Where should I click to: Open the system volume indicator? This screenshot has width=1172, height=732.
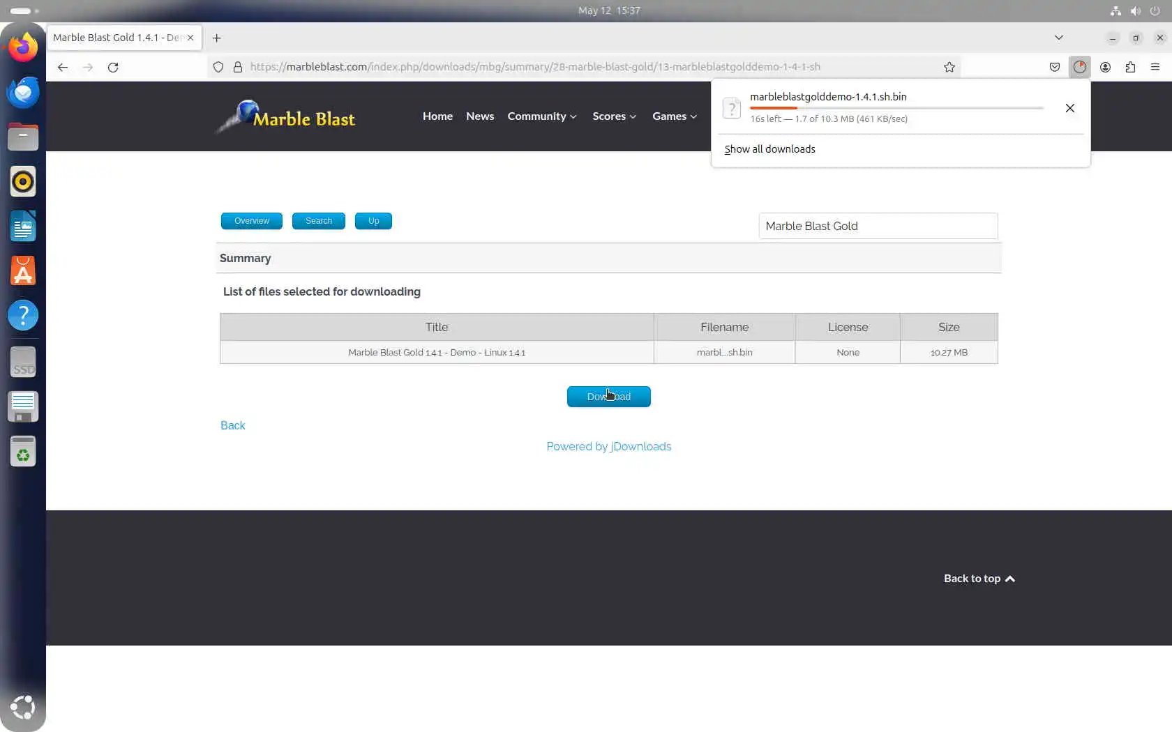[1136, 10]
